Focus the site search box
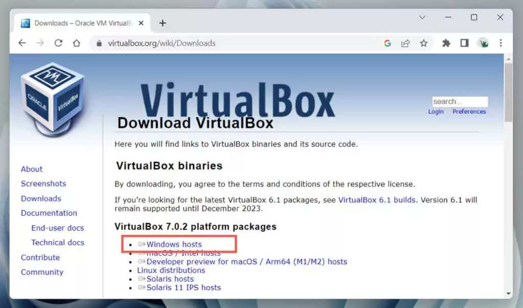 [460, 102]
